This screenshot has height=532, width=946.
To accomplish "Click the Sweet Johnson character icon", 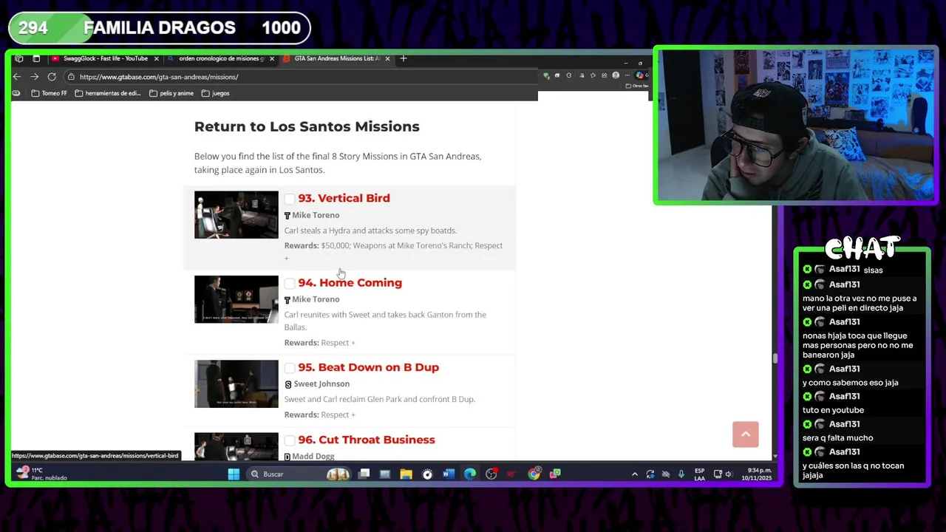I will click(288, 384).
